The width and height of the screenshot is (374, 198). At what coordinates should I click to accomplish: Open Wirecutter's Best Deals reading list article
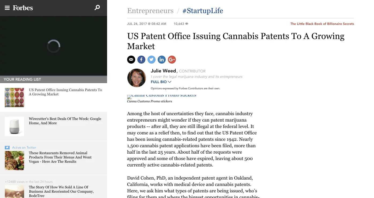[65, 121]
